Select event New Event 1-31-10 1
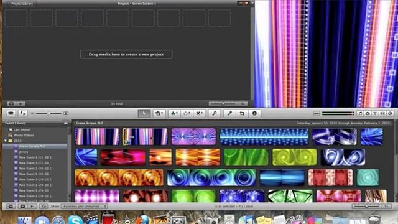The height and width of the screenshot is (224, 398). point(35,157)
